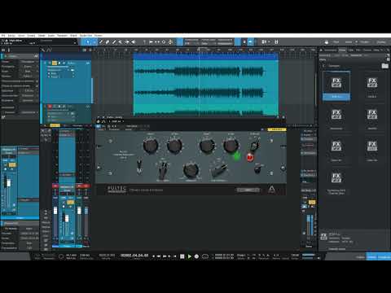Click the Rewind transport button
Viewport: 391px width, 293px height.
coord(159,256)
